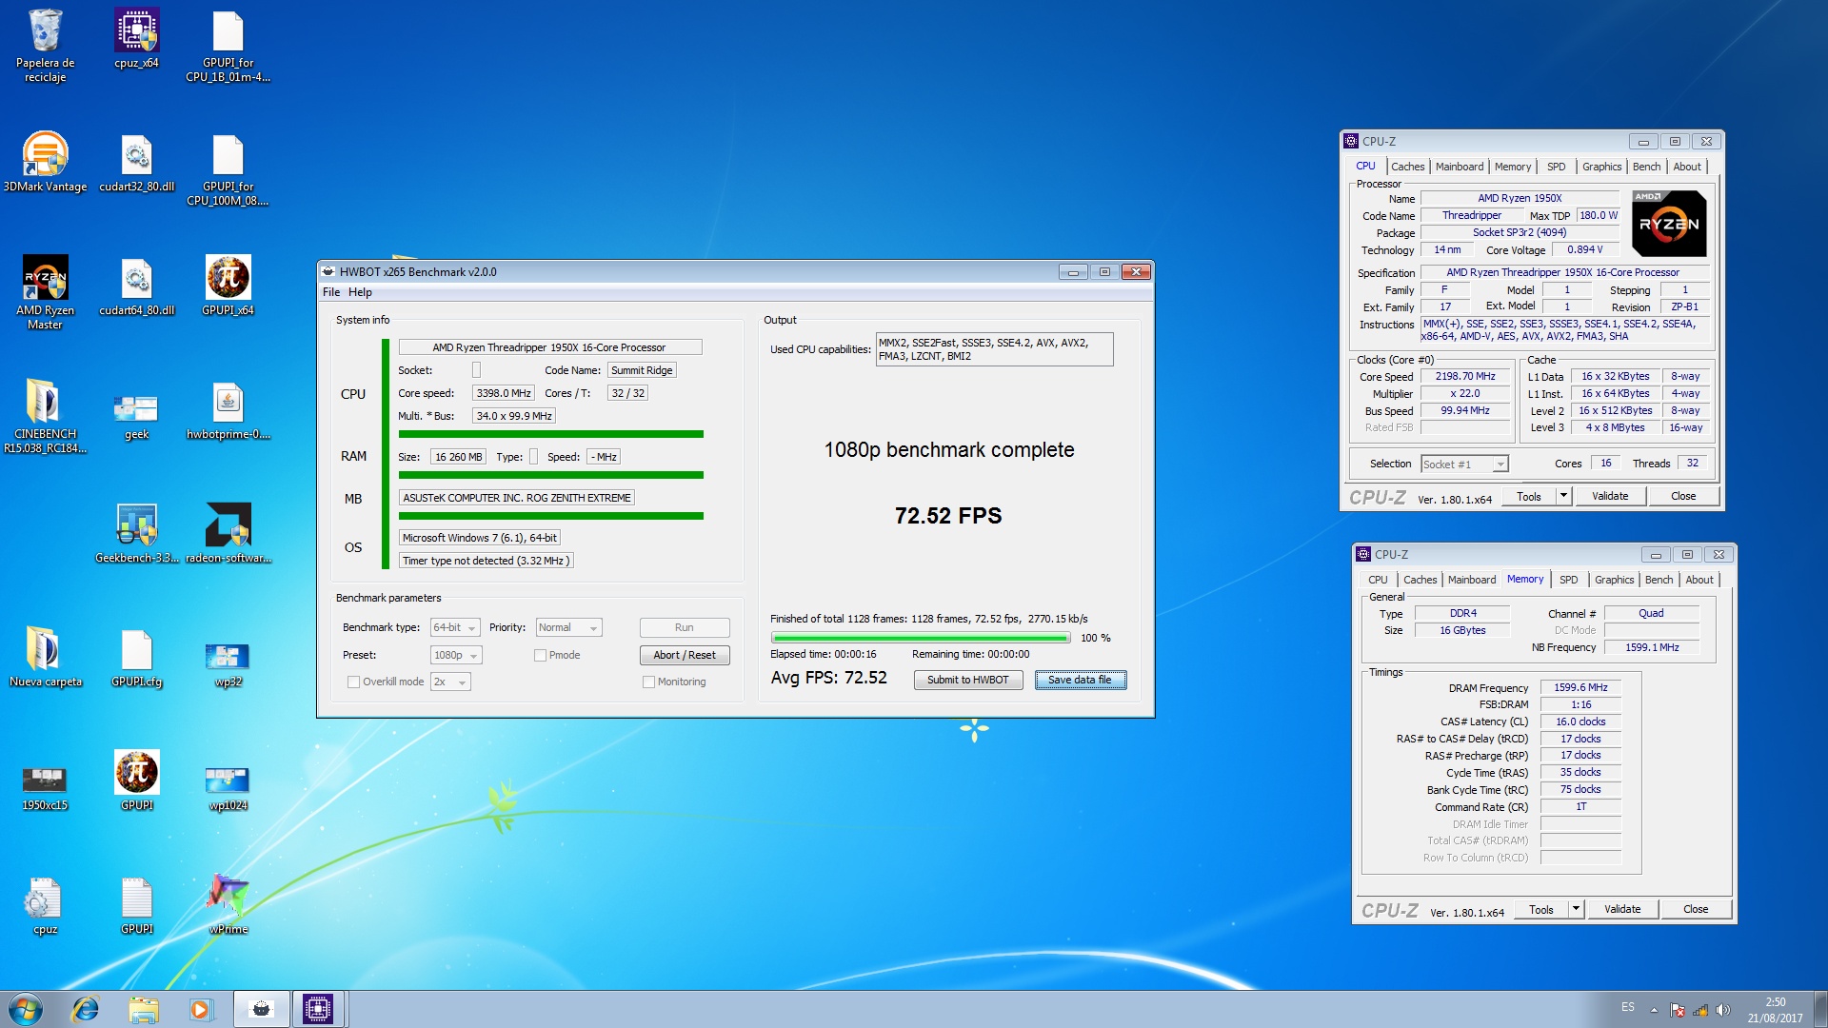Select the Geekbench-3.3 desktop icon
This screenshot has height=1028, width=1828.
136,533
